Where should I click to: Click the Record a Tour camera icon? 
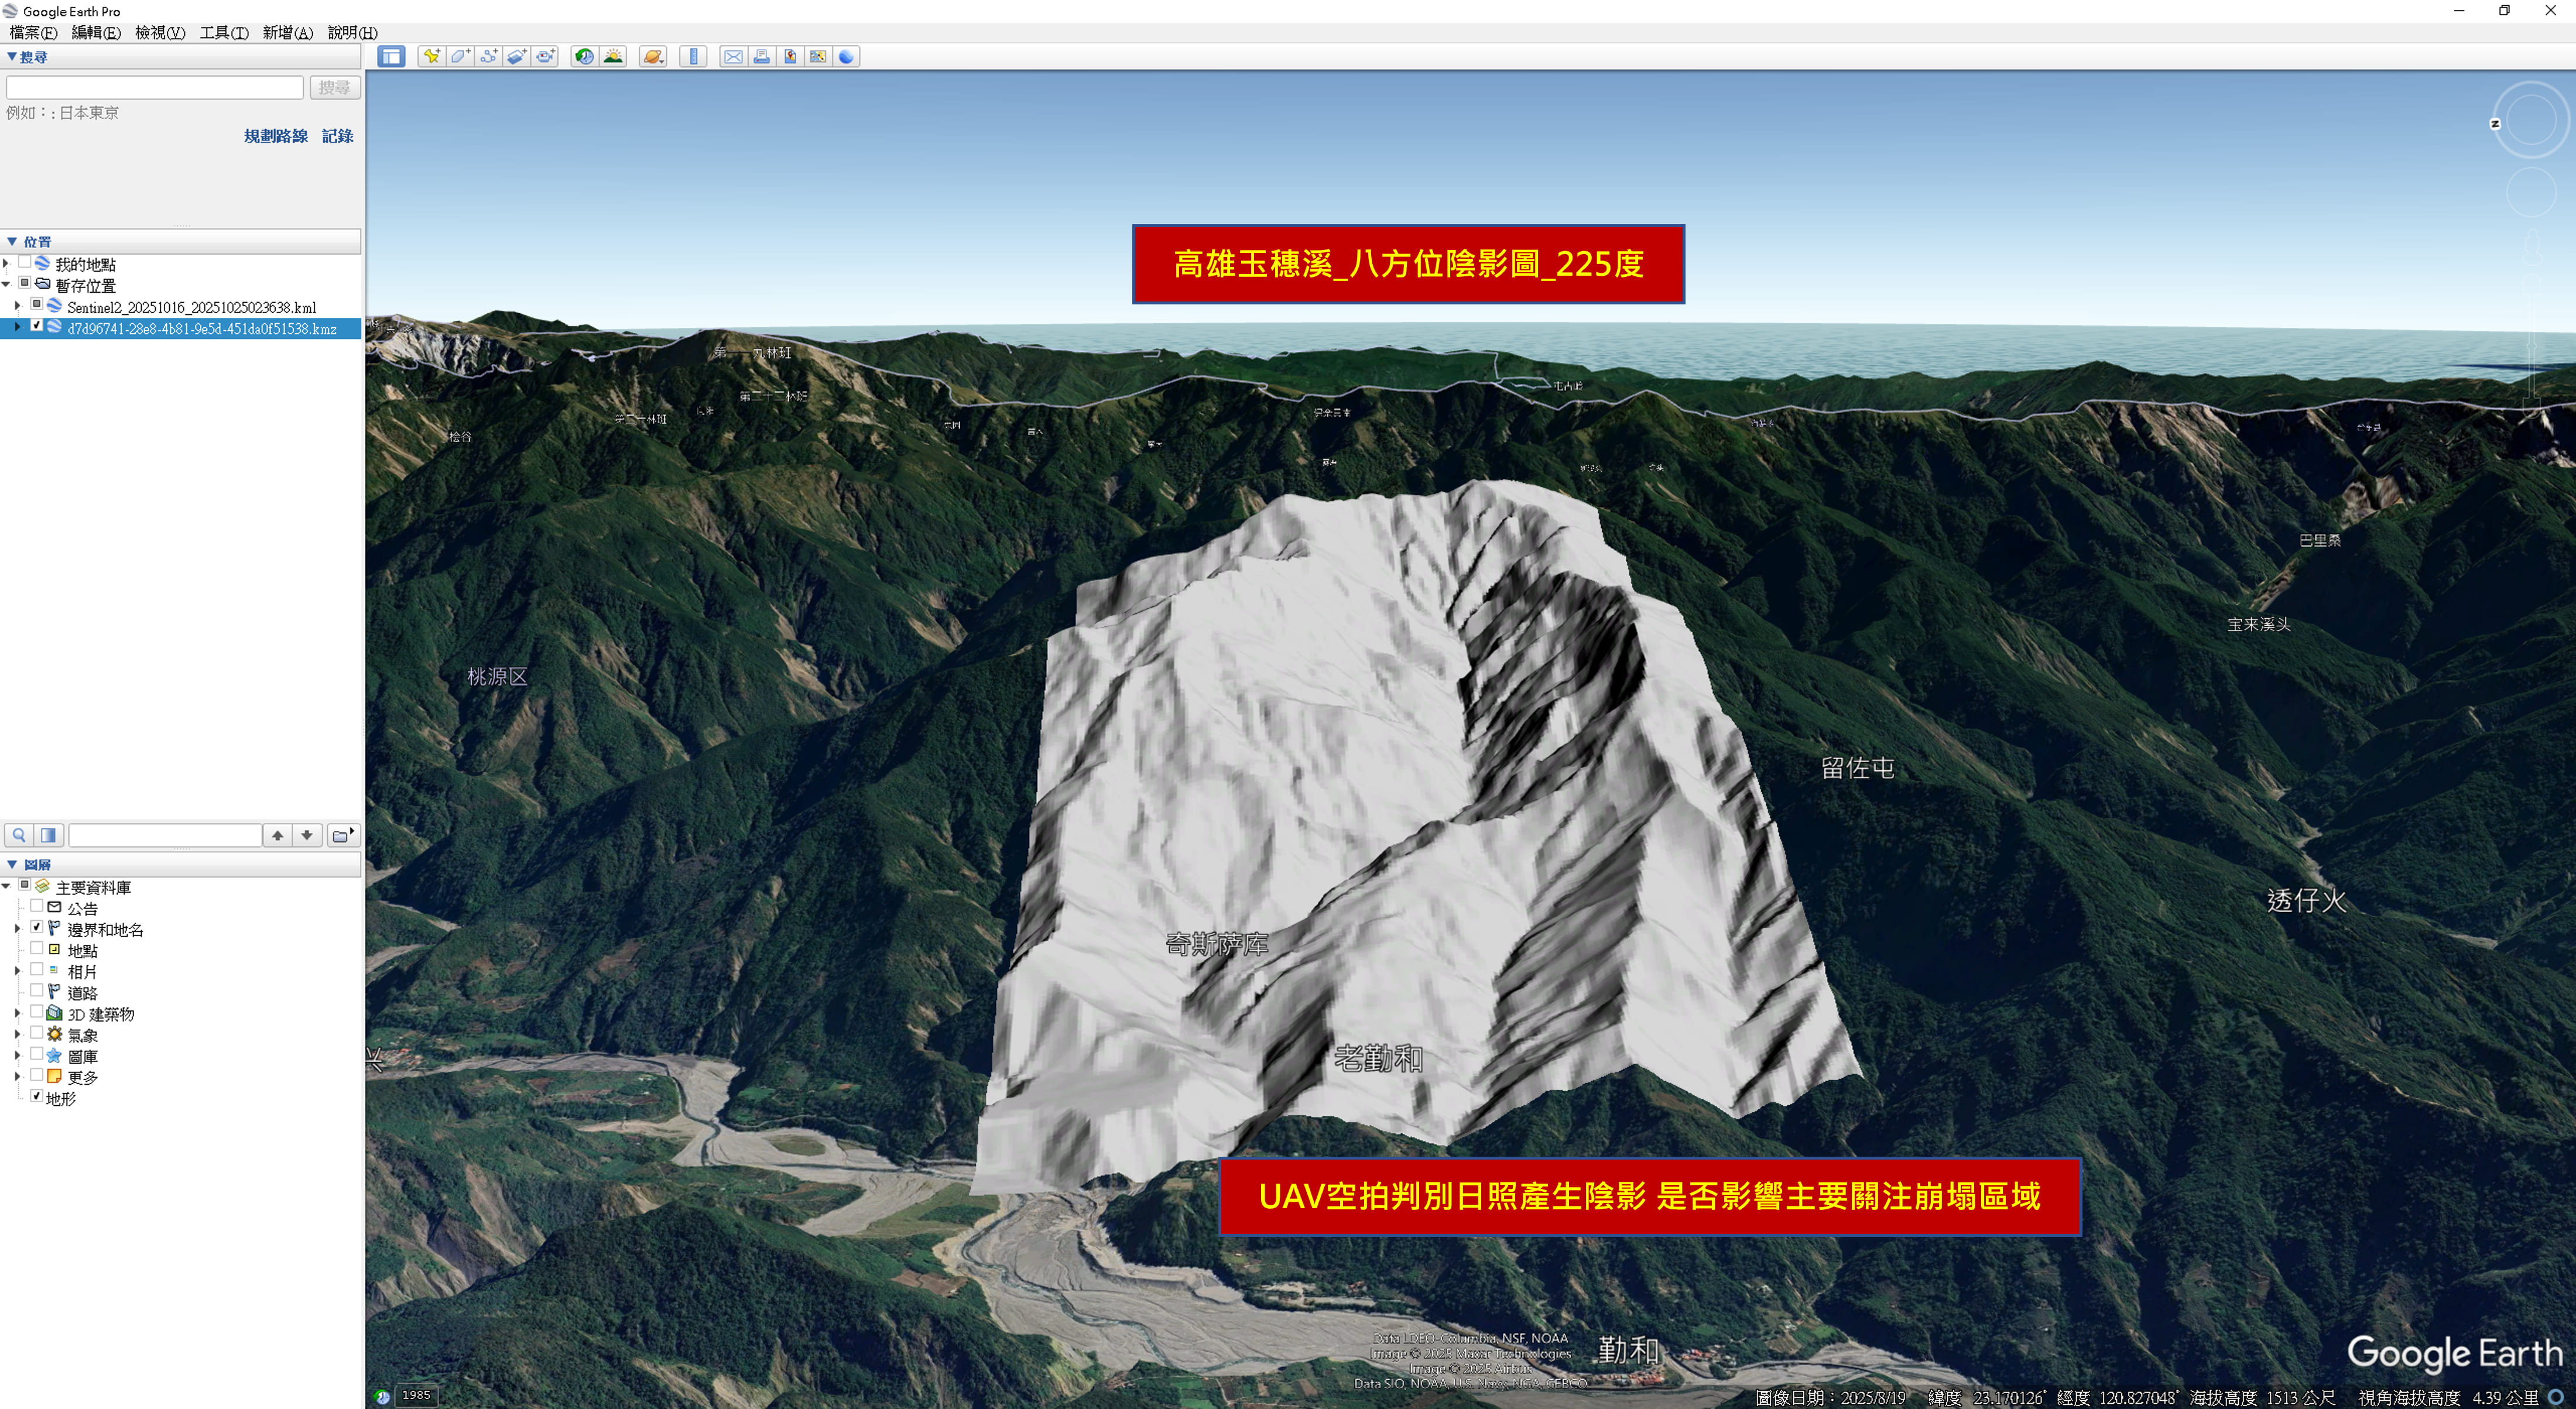pyautogui.click(x=546, y=57)
